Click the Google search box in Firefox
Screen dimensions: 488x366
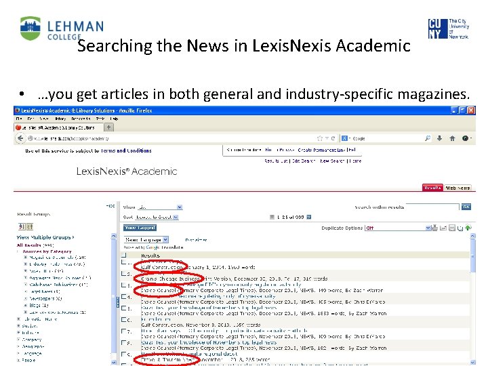(388, 138)
